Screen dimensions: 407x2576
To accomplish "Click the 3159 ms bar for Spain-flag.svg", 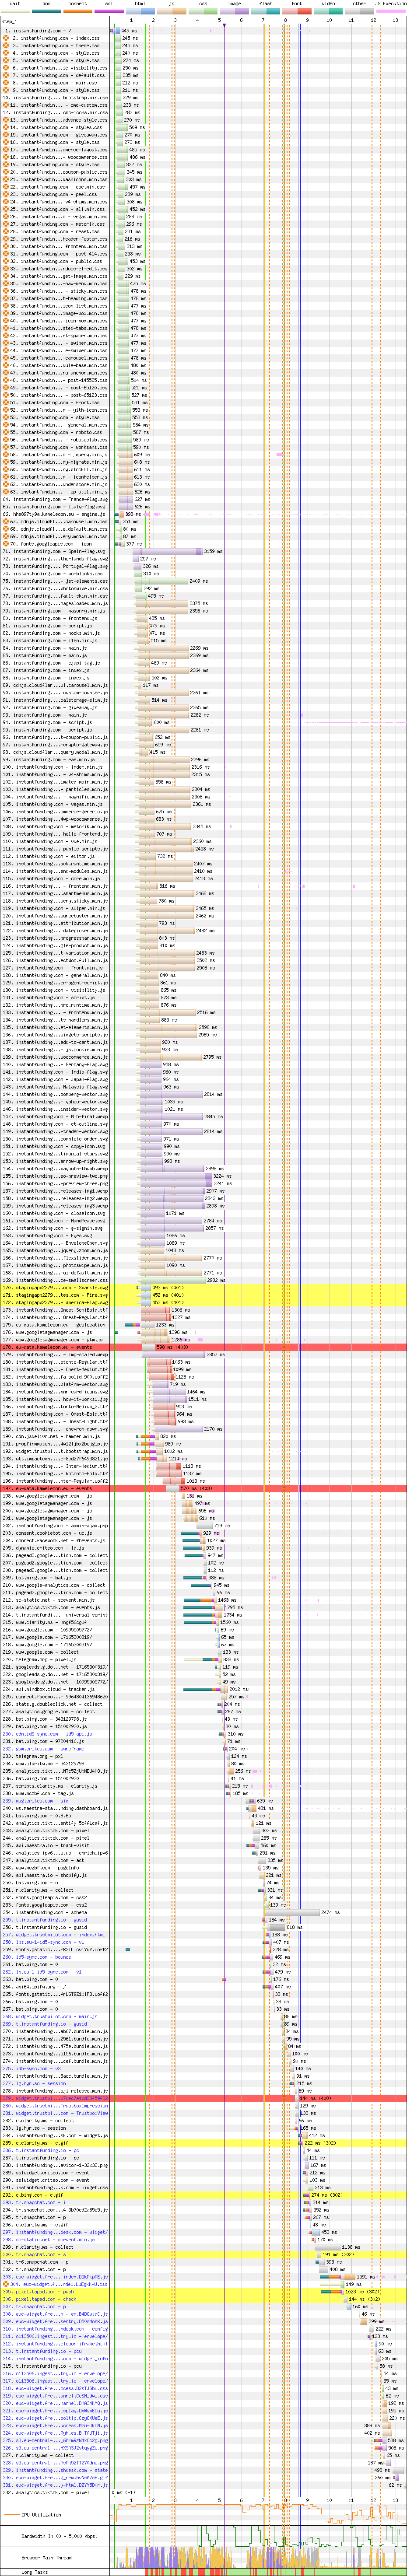I will click(168, 551).
